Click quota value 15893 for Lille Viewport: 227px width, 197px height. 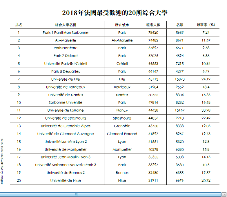point(179,79)
